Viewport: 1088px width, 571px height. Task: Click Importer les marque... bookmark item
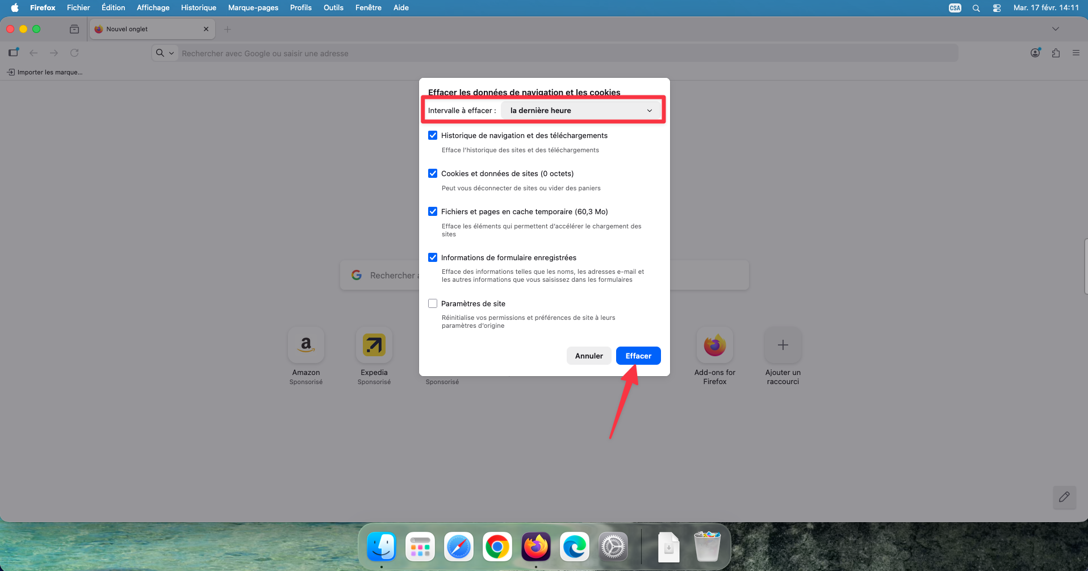pyautogui.click(x=44, y=72)
